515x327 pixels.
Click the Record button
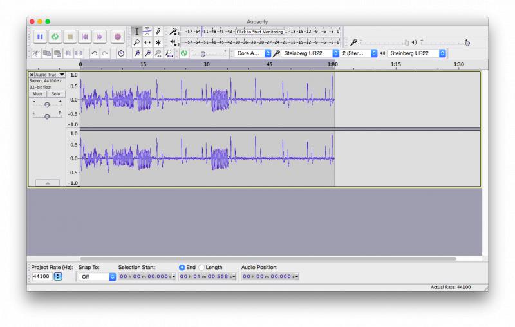pos(118,37)
